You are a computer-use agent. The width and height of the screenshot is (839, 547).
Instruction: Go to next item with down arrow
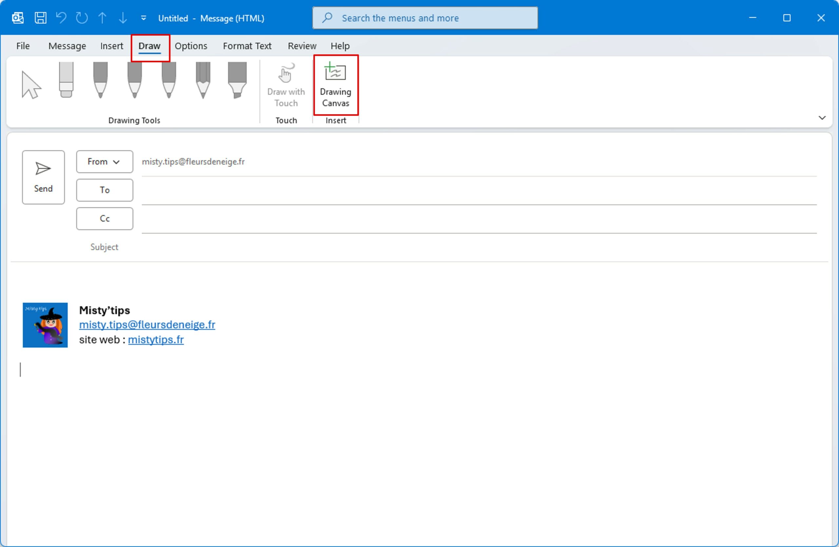(123, 18)
